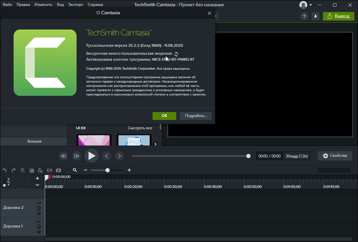Jump to previous clip arrow
Image resolution: width=358 pixels, height=242 pixels.
107,156
